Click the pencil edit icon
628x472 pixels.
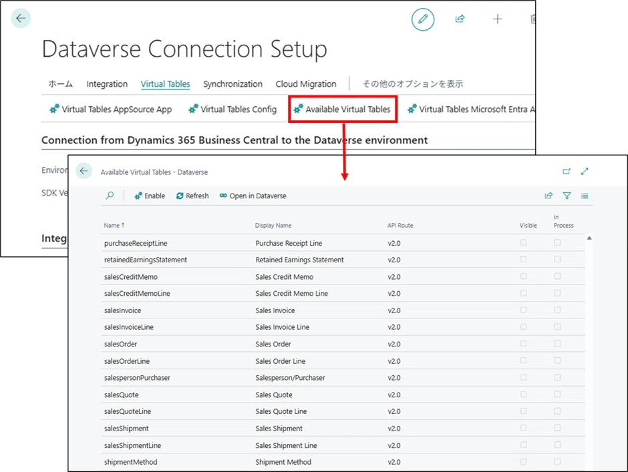[423, 19]
